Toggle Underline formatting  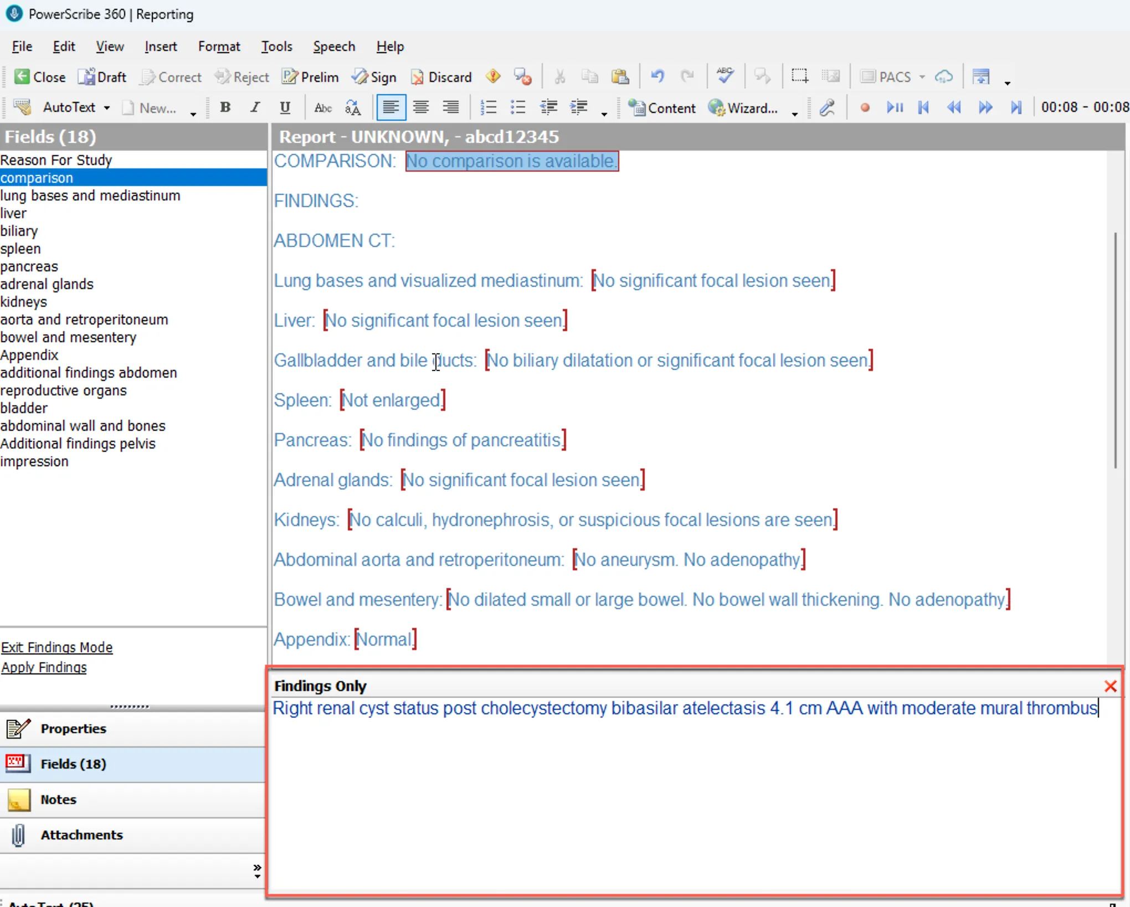[285, 107]
